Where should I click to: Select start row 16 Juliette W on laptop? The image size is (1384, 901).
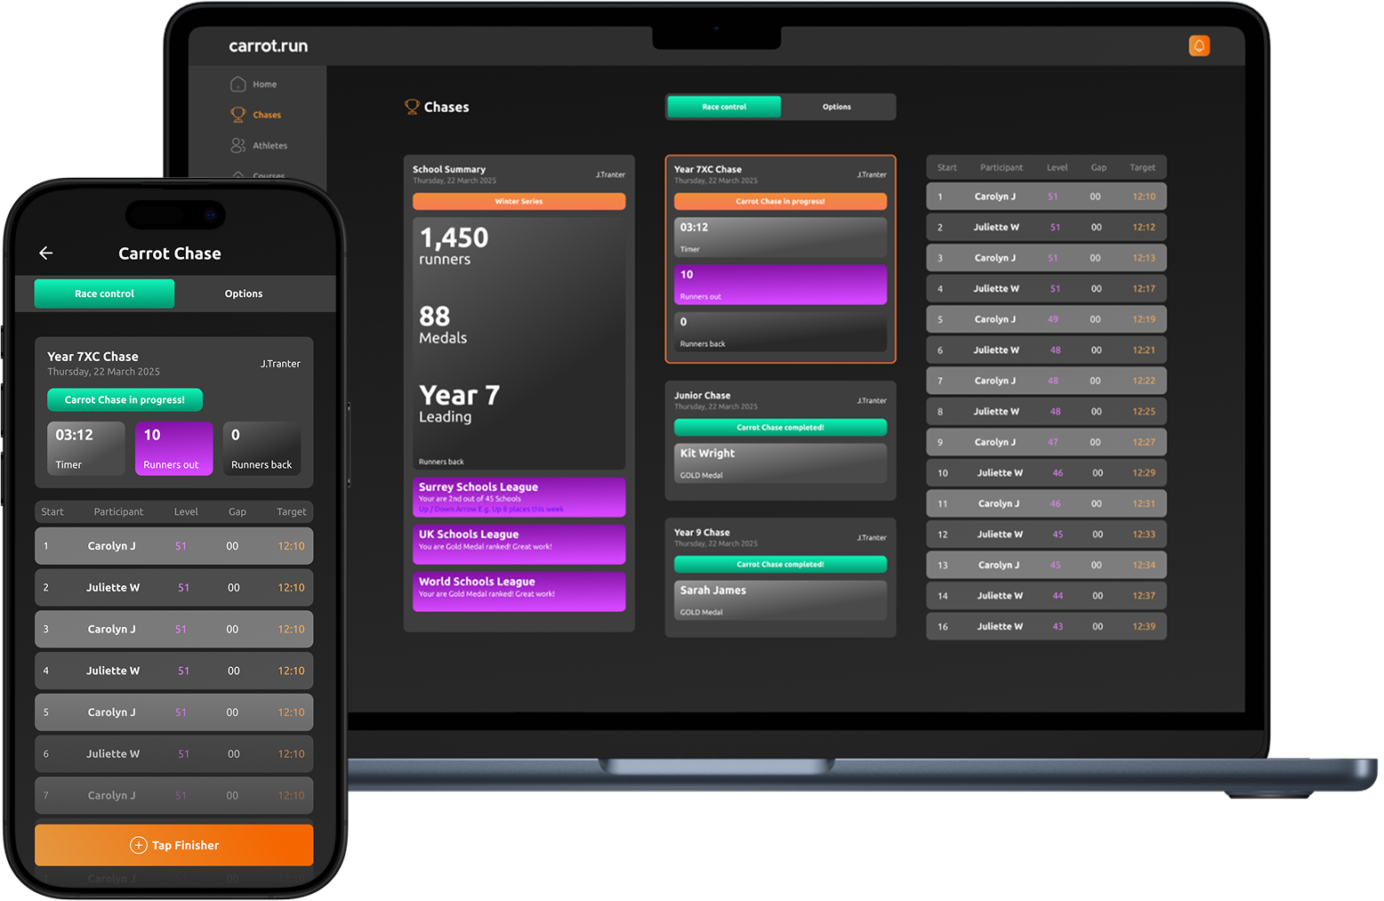[1046, 626]
